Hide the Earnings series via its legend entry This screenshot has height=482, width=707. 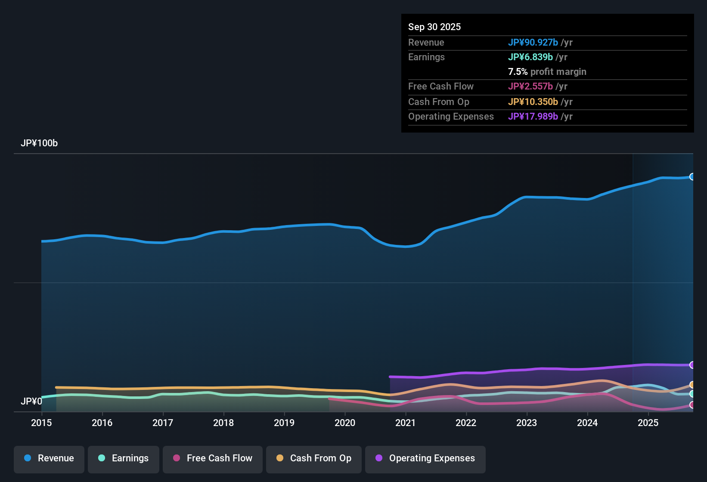123,458
